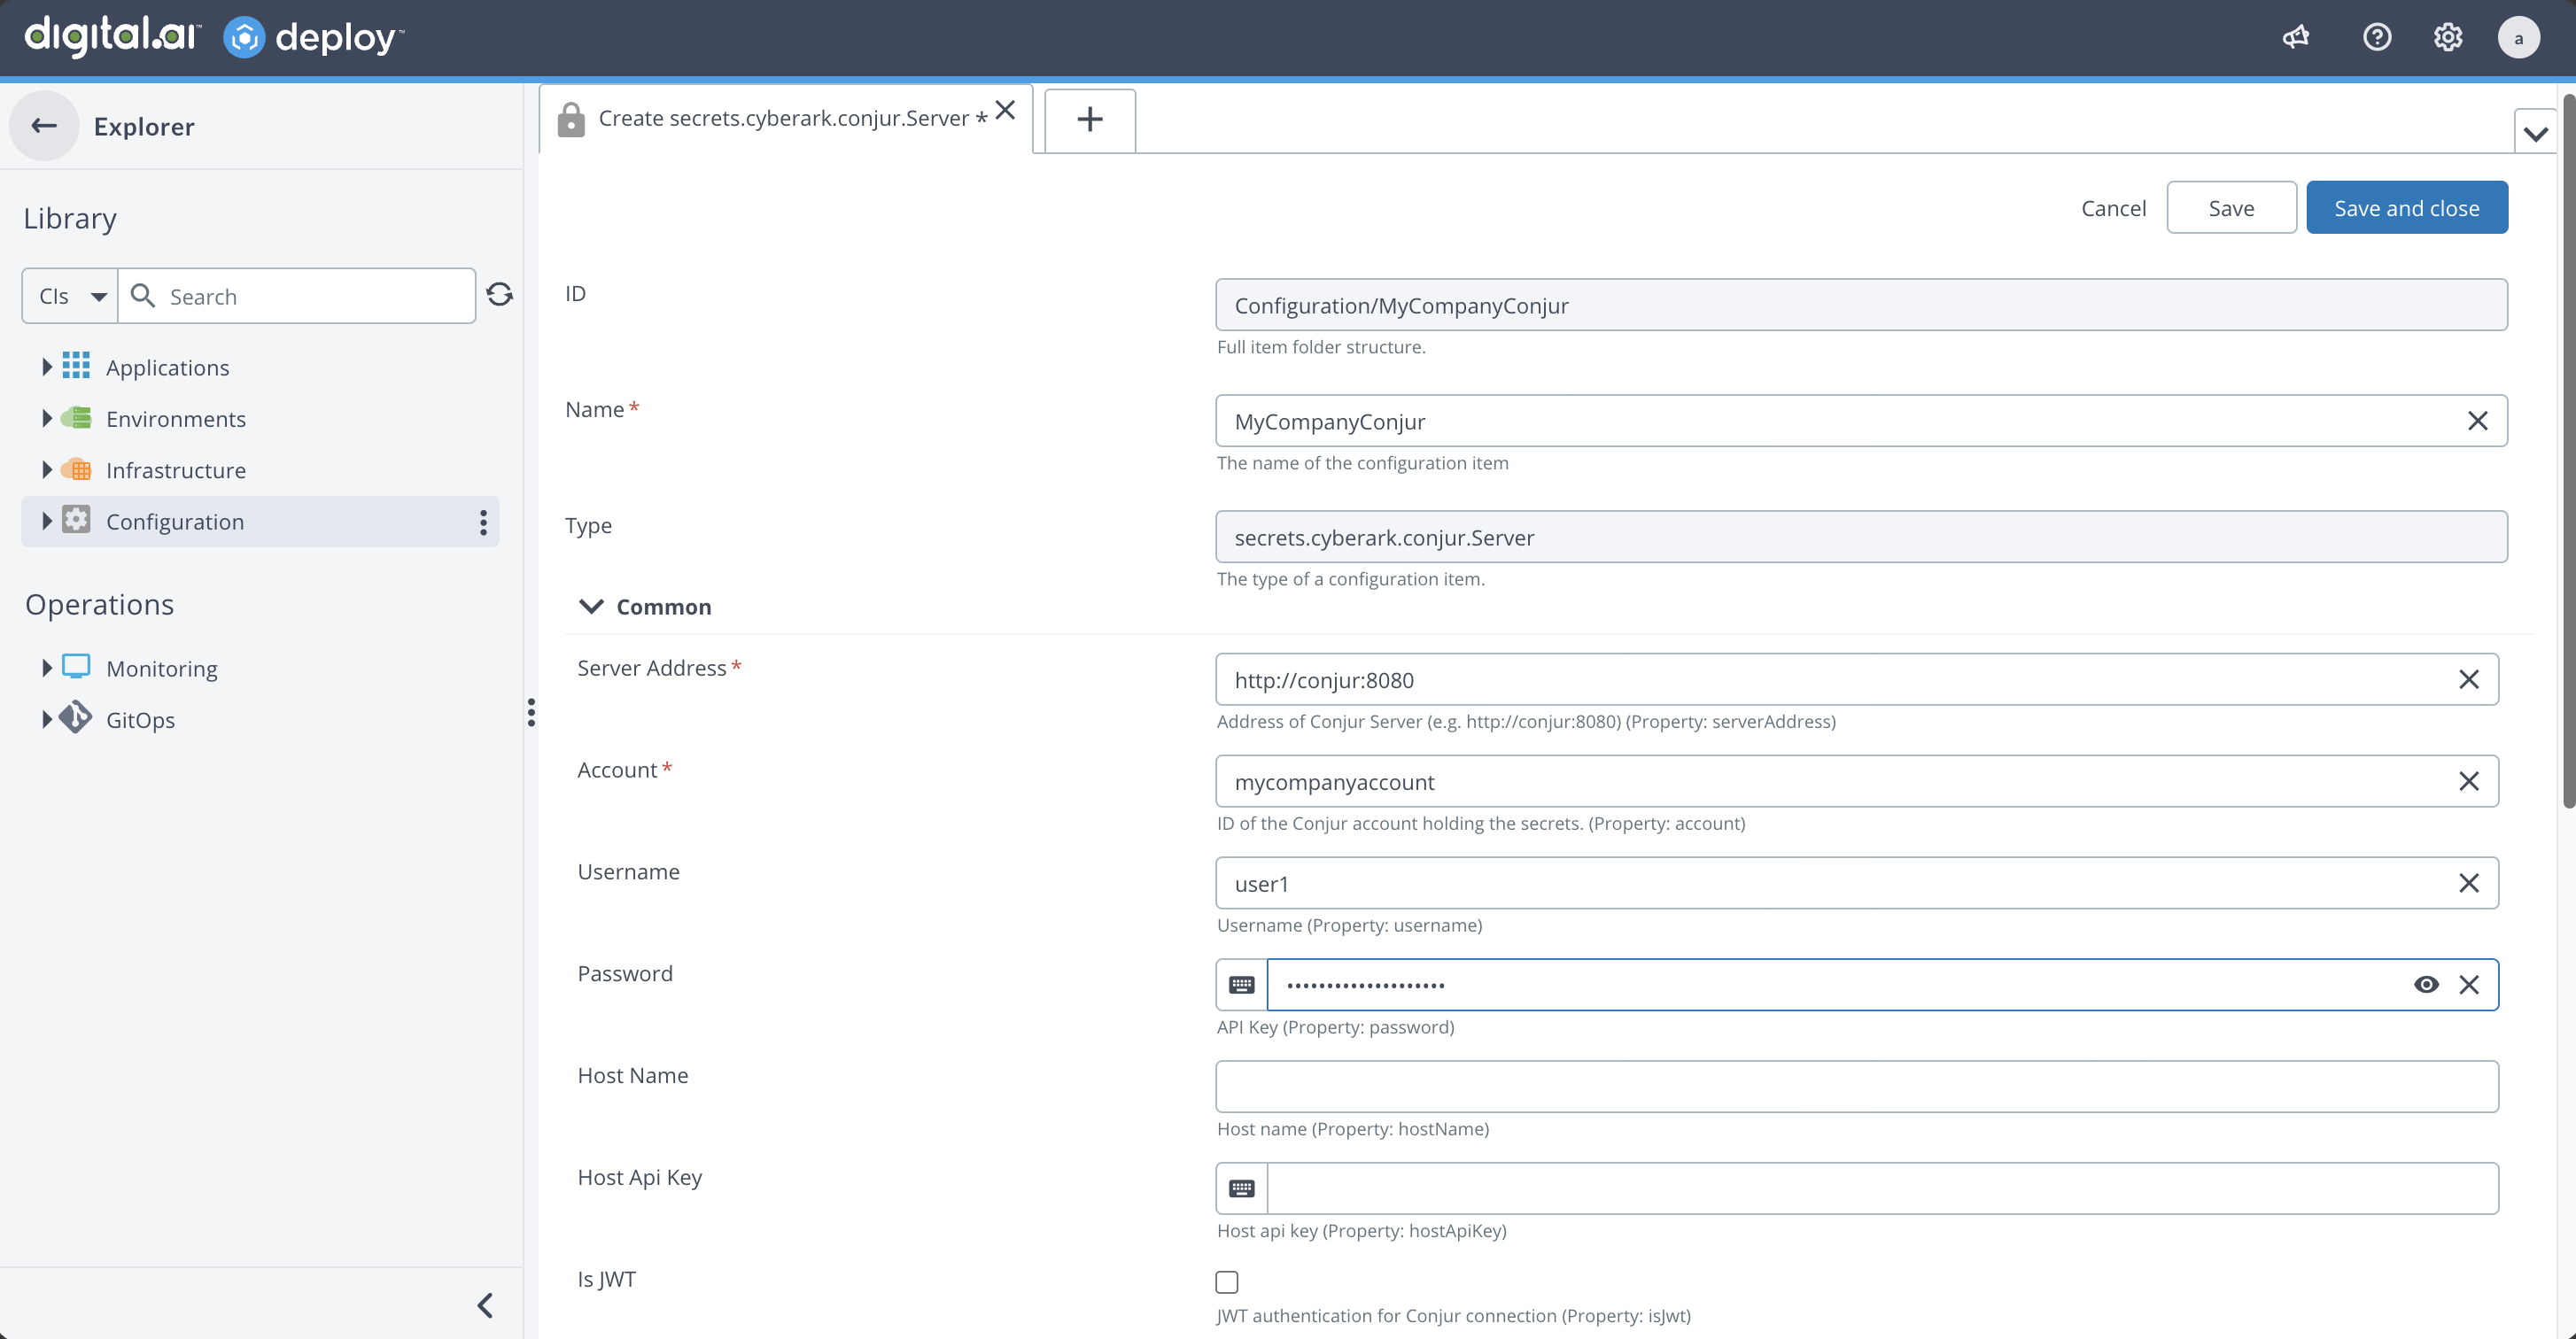Expand the Environments tree node
2576x1339 pixels.
[46, 418]
